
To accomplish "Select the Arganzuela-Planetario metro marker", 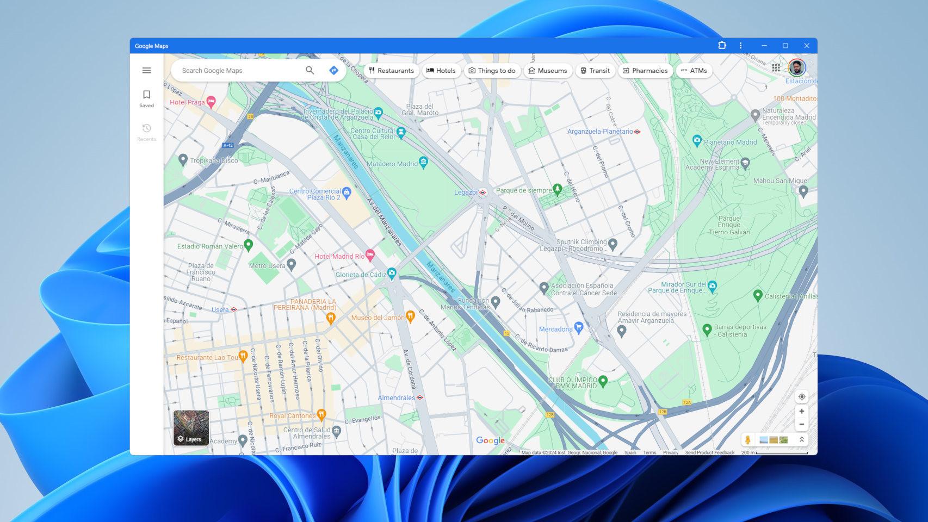I will [x=638, y=132].
